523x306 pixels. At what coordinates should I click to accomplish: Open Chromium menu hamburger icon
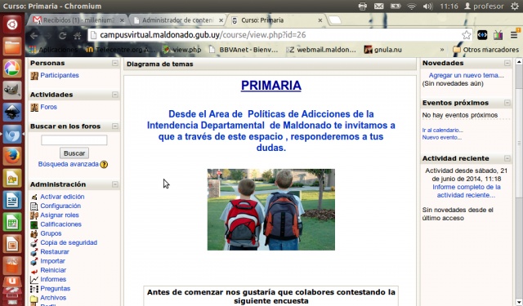pos(514,35)
